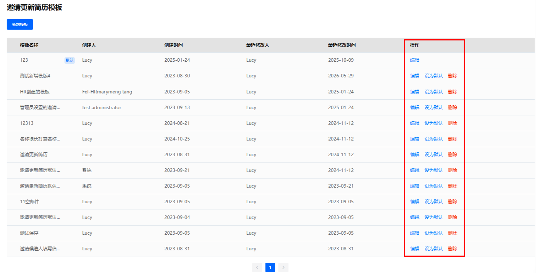Go to next page arrow in pagination
The width and height of the screenshot is (536, 273).
(283, 267)
